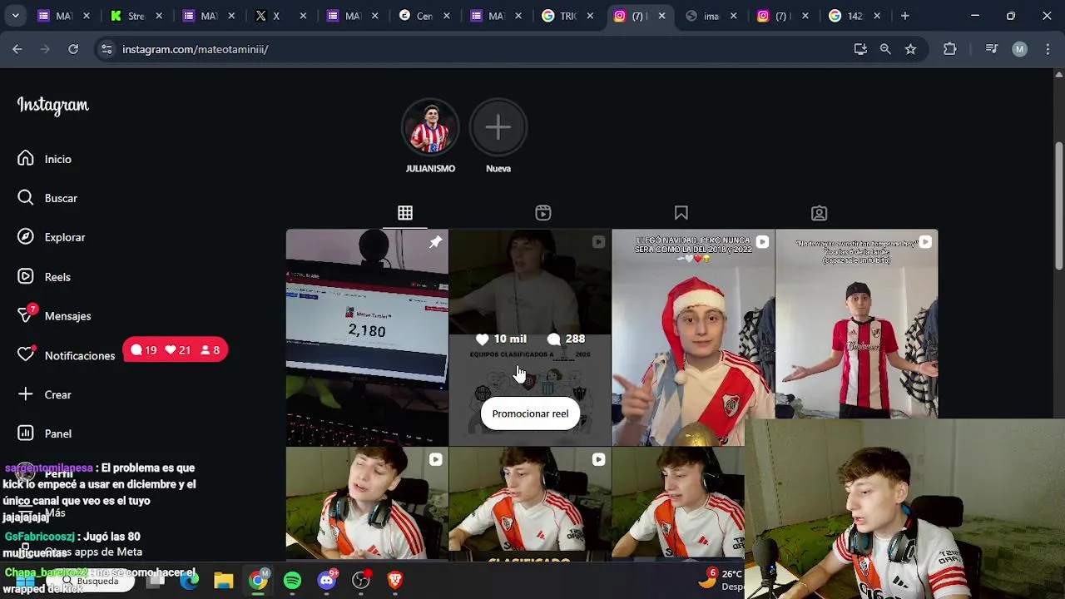
Task: Click the Promocionar reel button
Action: pyautogui.click(x=530, y=413)
